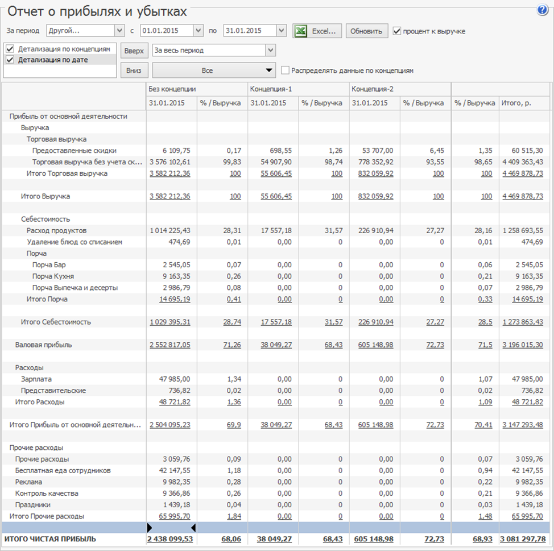The width and height of the screenshot is (554, 551).
Task: Toggle Детализация по концепциям checkbox
Action: tap(10, 49)
